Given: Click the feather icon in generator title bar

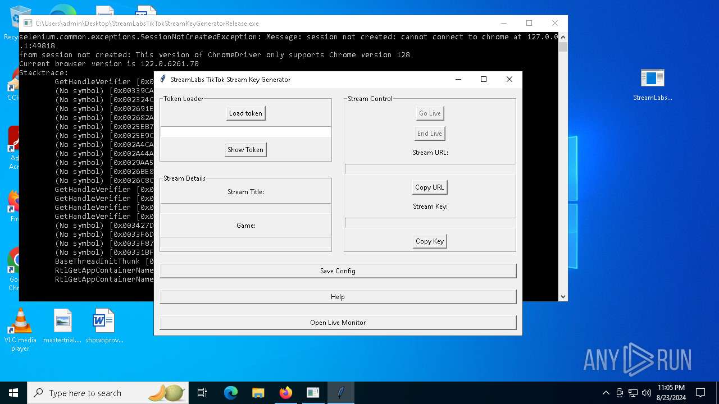Looking at the screenshot, I should (162, 79).
